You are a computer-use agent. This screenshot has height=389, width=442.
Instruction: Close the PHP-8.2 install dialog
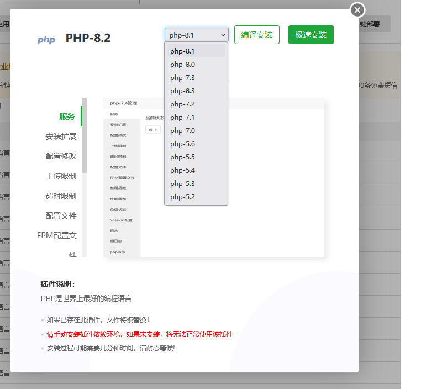tap(357, 10)
